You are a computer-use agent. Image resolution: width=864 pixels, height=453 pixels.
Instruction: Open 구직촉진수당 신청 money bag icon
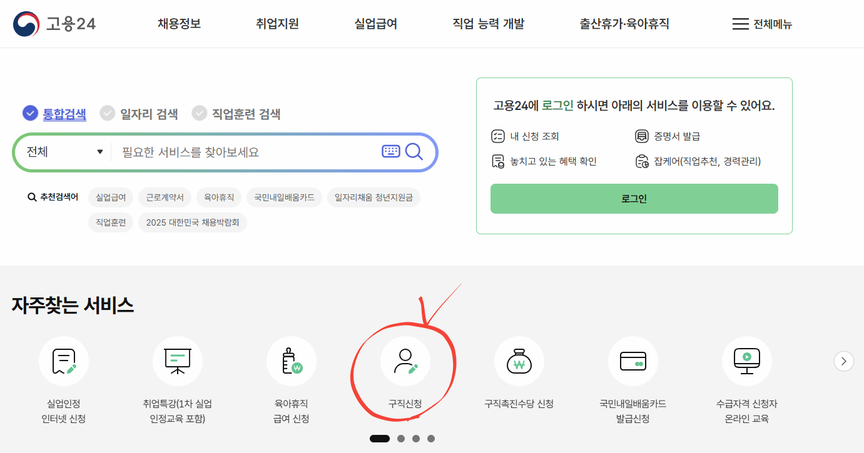(519, 361)
